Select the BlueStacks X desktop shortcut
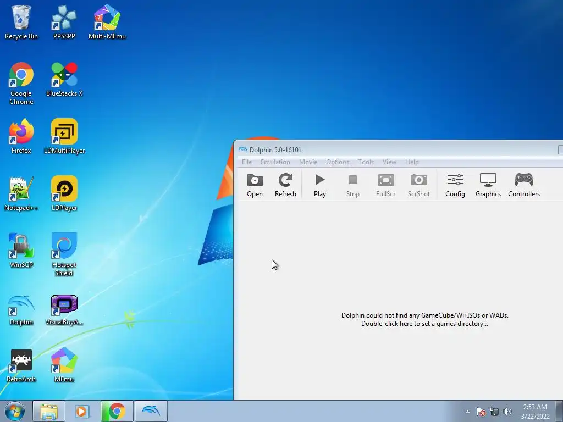Screen dimensions: 563x422 [x=64, y=80]
